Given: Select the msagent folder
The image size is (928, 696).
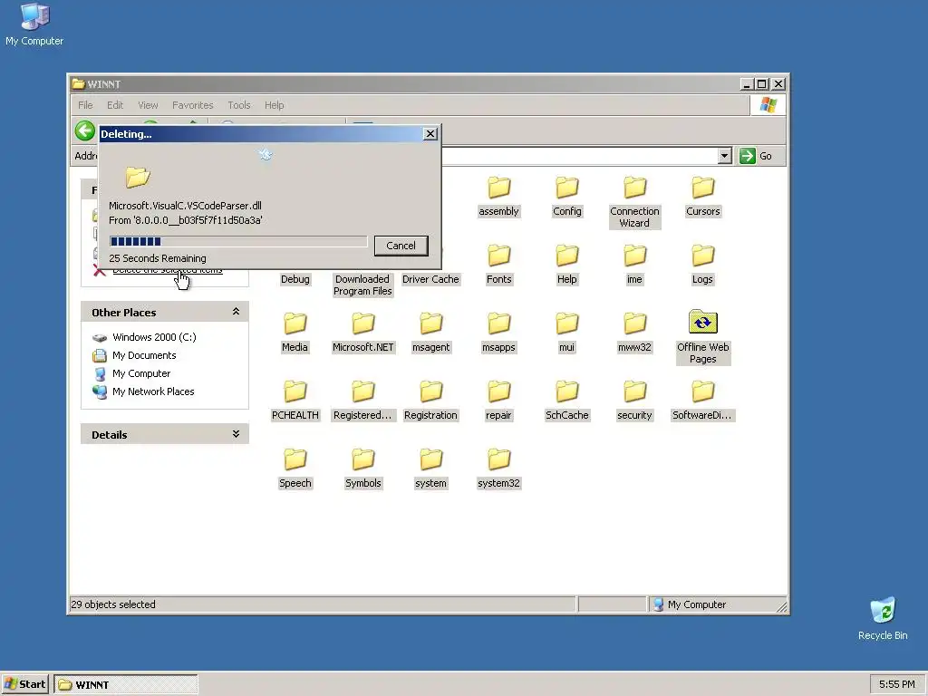Looking at the screenshot, I should click(430, 333).
